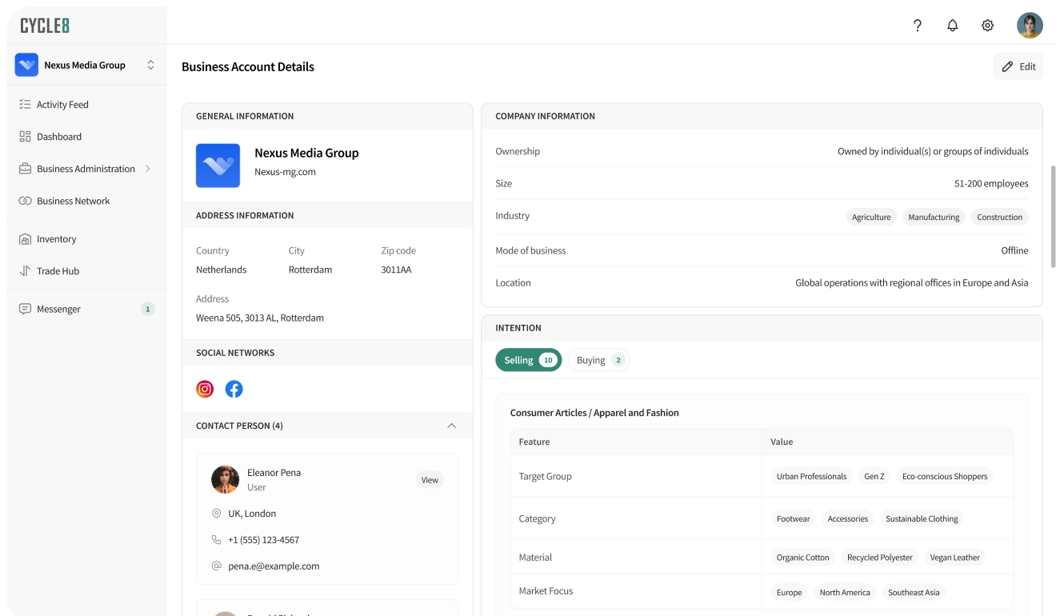Open the Instagram social link
This screenshot has height=616, width=1064.
click(x=206, y=389)
